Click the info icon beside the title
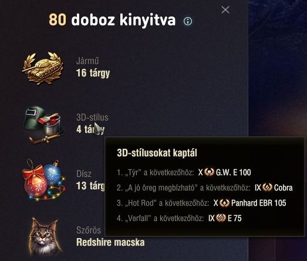Image resolution: width=307 pixels, height=261 pixels. [188, 21]
